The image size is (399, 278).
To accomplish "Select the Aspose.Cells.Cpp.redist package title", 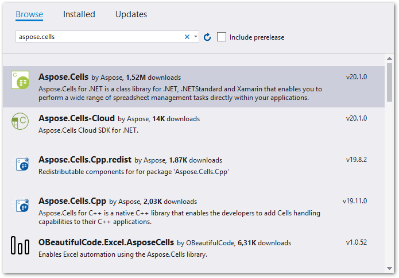I will click(x=85, y=160).
